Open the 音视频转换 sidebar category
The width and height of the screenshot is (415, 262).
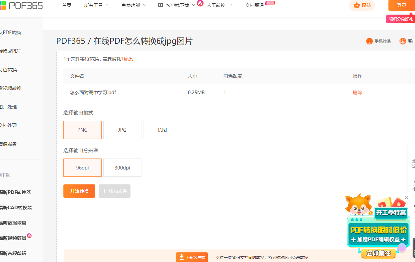click(x=11, y=88)
